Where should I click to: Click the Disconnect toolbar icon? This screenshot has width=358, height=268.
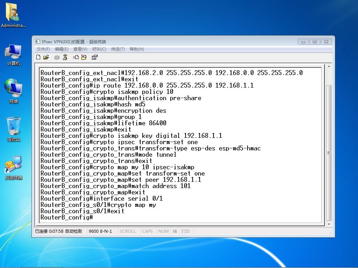[65, 57]
